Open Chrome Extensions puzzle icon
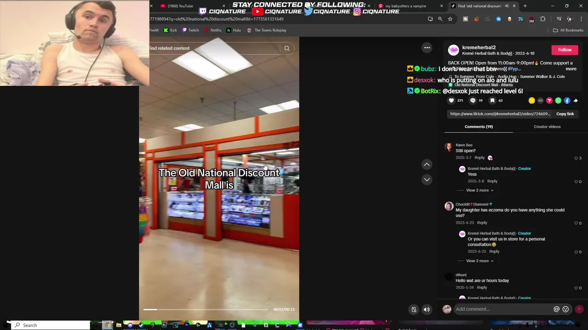588x330 pixels. pos(543,19)
